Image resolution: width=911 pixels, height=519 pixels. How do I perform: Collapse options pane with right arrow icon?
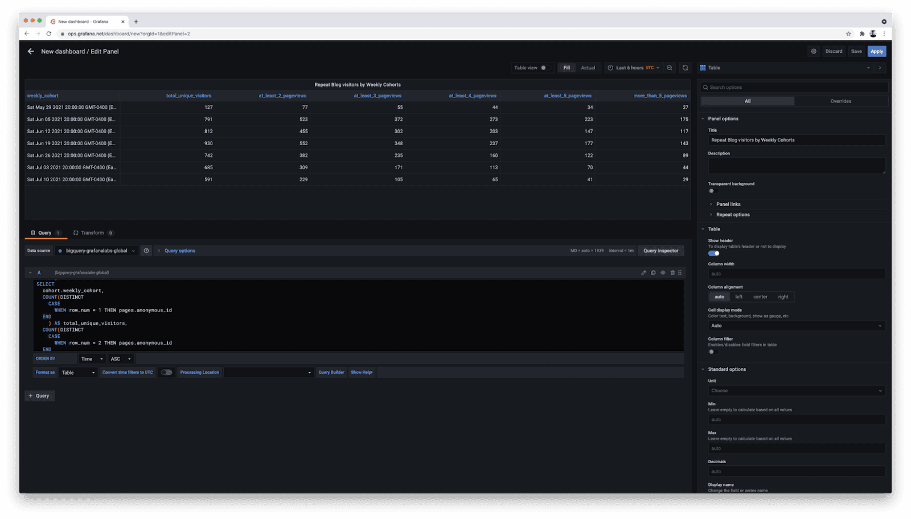click(x=880, y=68)
